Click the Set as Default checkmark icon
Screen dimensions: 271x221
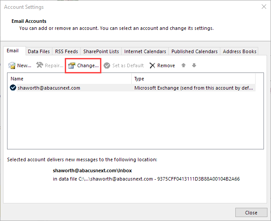click(x=107, y=65)
